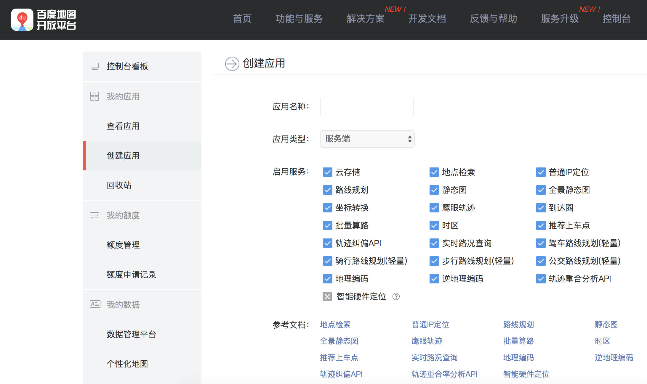
Task: Open the 路线规划 reference doc link
Action: [519, 325]
